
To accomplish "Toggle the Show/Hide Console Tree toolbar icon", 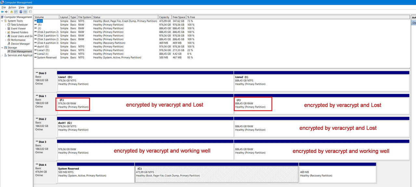I will pos(16,12).
